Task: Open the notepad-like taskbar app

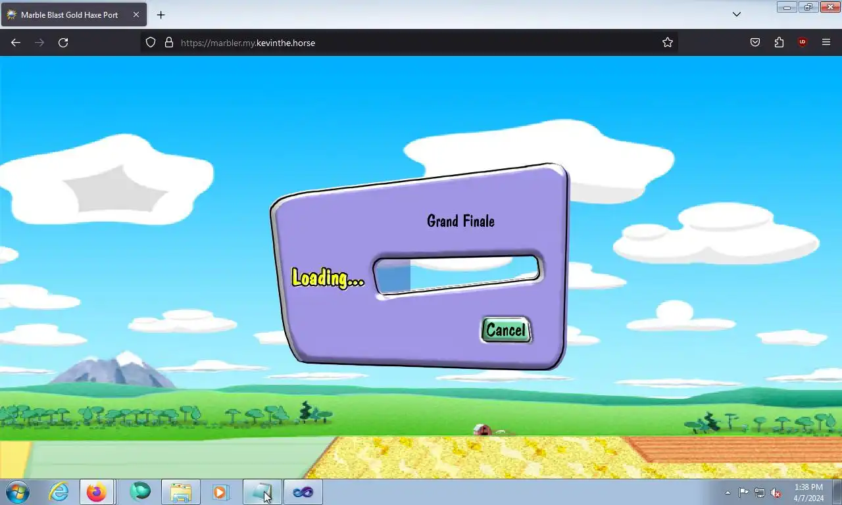Action: point(262,492)
